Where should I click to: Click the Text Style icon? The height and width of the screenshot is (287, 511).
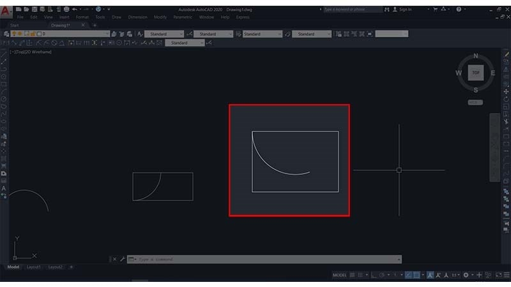point(139,34)
